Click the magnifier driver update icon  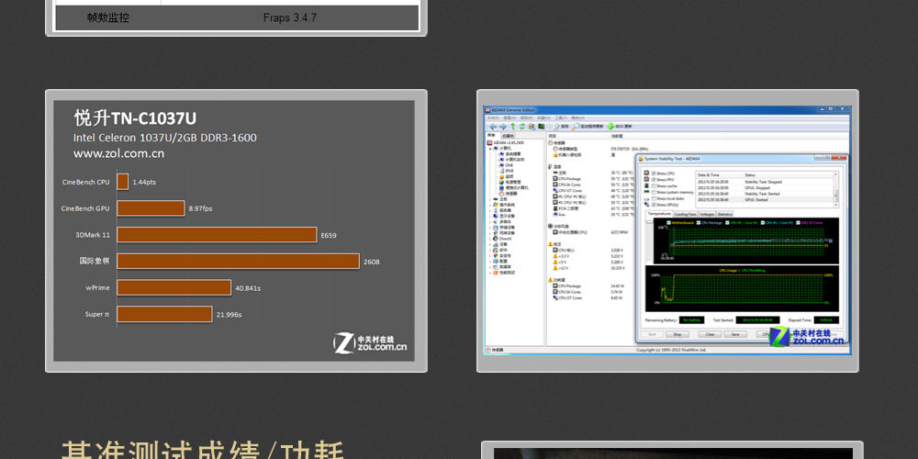click(x=577, y=127)
